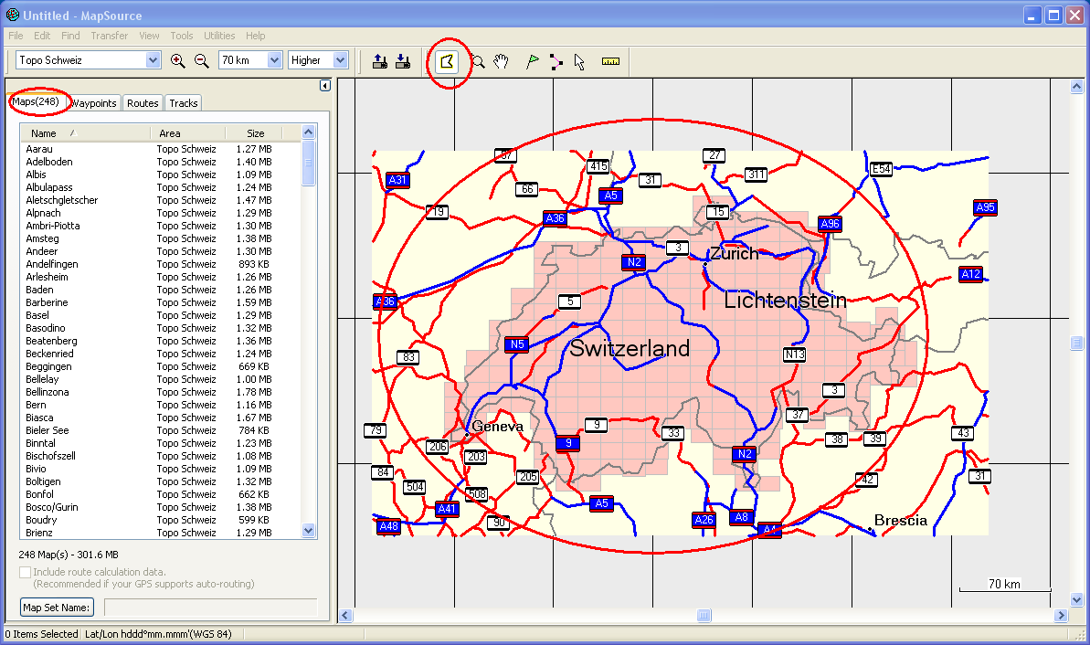Select the Adelboden map row
The image size is (1090, 645).
tap(161, 162)
